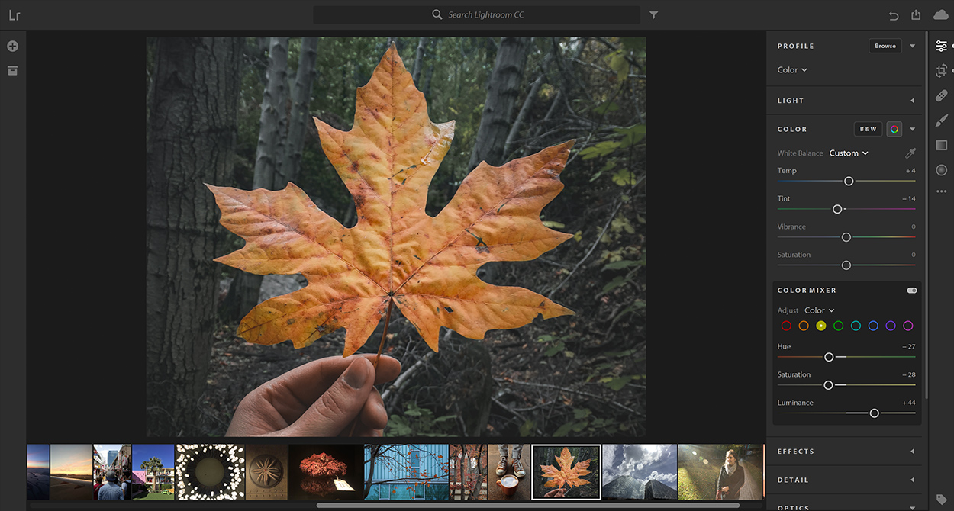This screenshot has height=511, width=954.
Task: Click the white balance eyedropper
Action: pos(910,153)
